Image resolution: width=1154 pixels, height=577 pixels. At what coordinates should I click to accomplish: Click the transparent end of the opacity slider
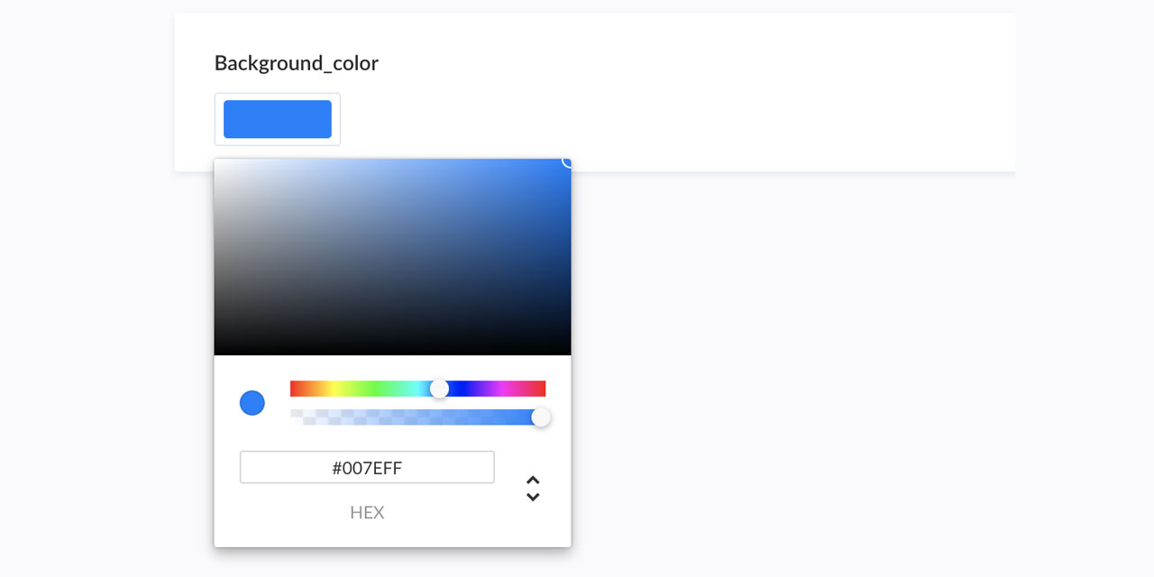[295, 417]
